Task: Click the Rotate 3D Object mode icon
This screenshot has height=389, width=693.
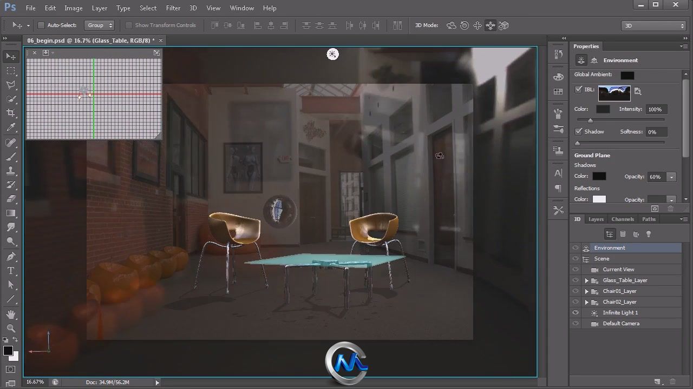Action: click(x=451, y=25)
